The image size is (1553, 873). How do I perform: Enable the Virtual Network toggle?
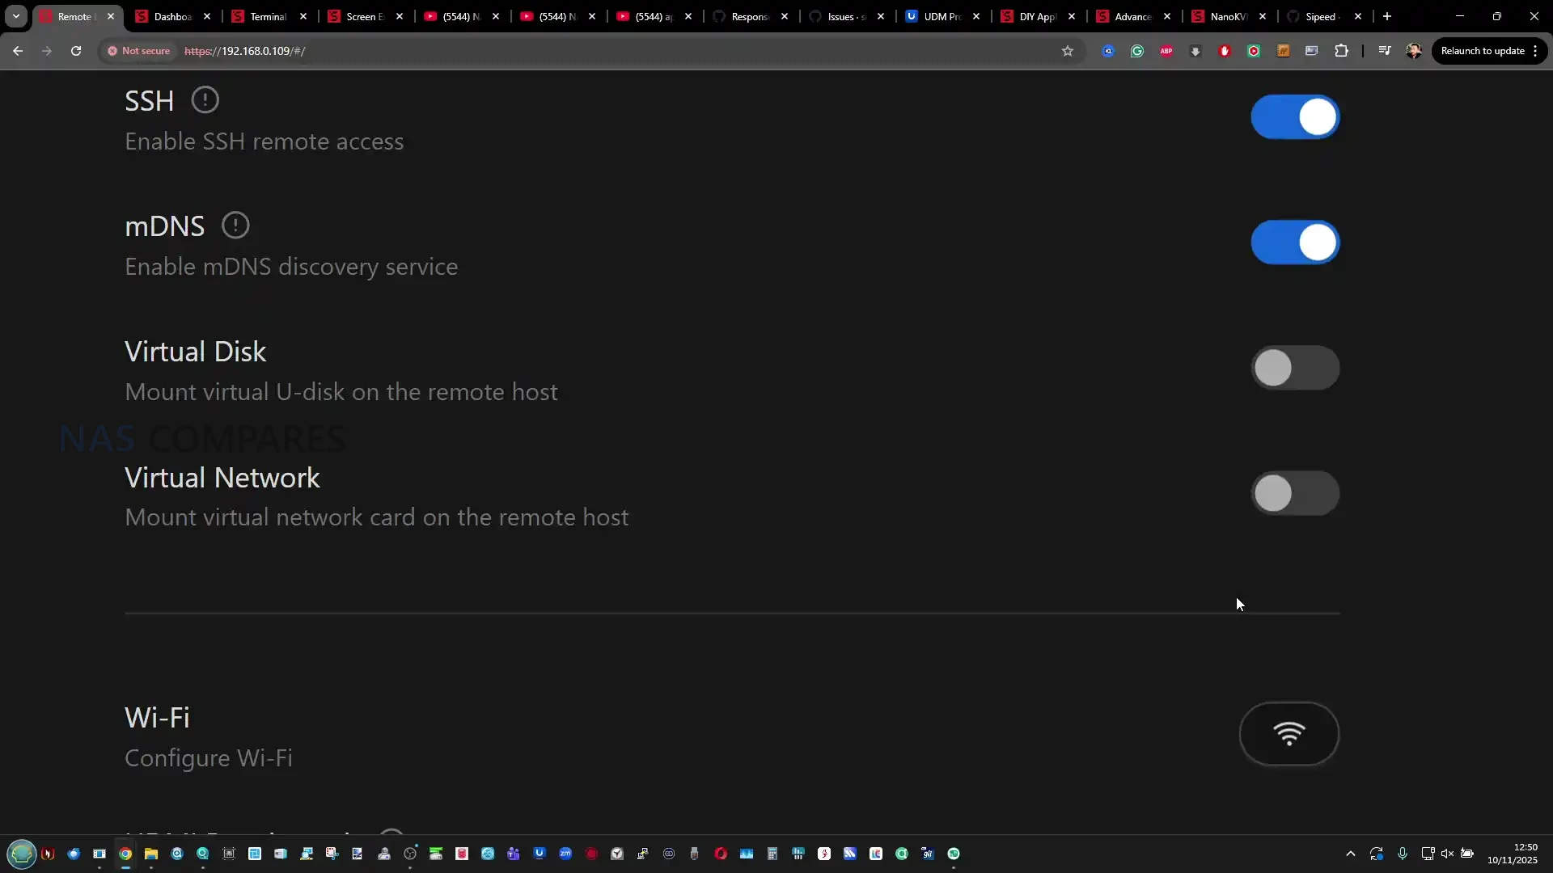[1294, 494]
